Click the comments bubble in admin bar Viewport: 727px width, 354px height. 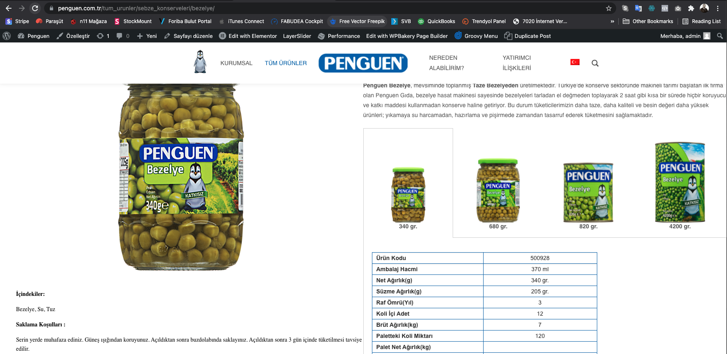point(123,36)
